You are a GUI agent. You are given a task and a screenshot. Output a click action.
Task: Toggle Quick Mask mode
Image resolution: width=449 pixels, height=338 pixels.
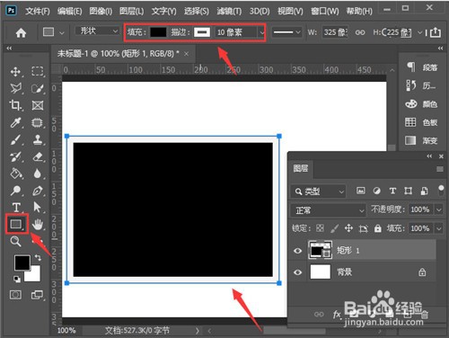coord(15,295)
